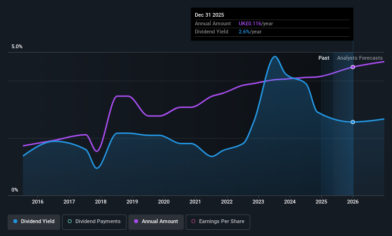Click the Past region label

(x=324, y=58)
